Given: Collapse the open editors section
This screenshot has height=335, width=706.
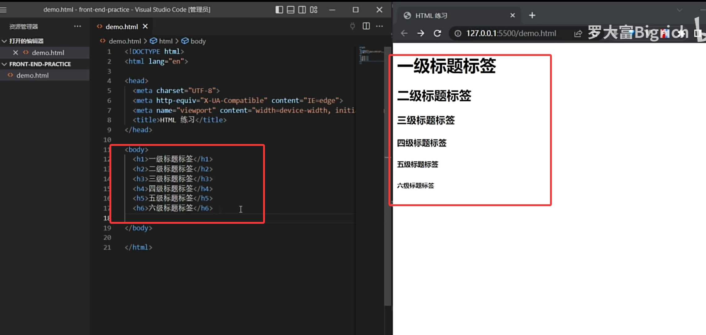Looking at the screenshot, I should pyautogui.click(x=5, y=41).
